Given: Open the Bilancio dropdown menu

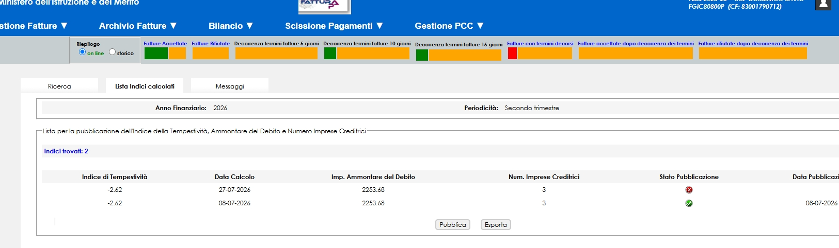Looking at the screenshot, I should click(x=231, y=26).
